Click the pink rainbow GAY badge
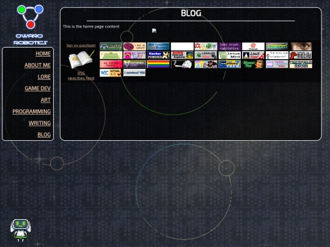This screenshot has width=330, height=247. 134,55
